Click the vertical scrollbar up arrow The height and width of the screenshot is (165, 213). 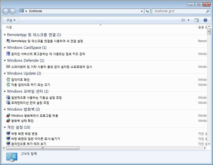pos(209,26)
